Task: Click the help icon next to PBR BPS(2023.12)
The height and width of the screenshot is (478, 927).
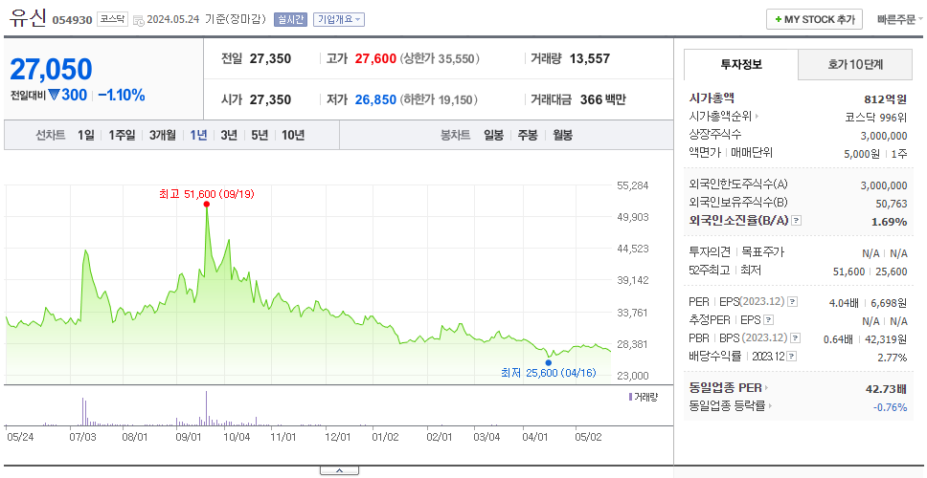Action: (796, 338)
